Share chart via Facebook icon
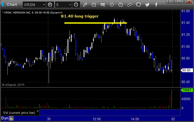The width and height of the screenshot is (194, 122). [156, 5]
